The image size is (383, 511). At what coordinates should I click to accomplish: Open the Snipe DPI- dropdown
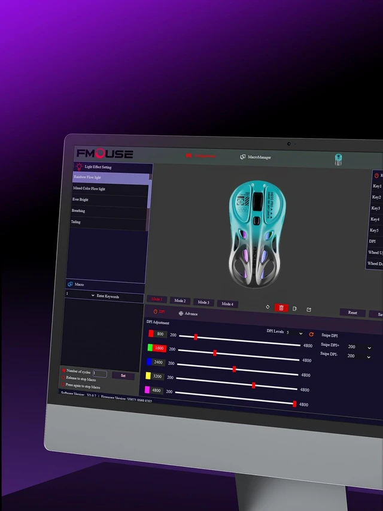[x=358, y=356]
